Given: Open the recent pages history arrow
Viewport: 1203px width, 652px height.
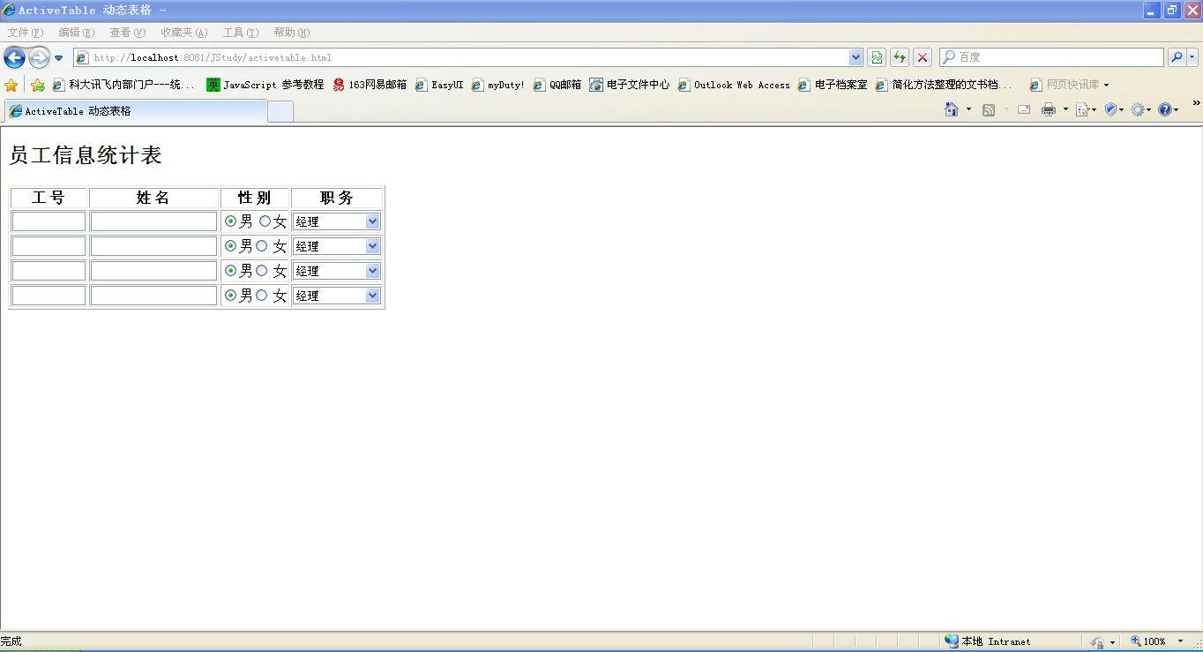Looking at the screenshot, I should (59, 58).
